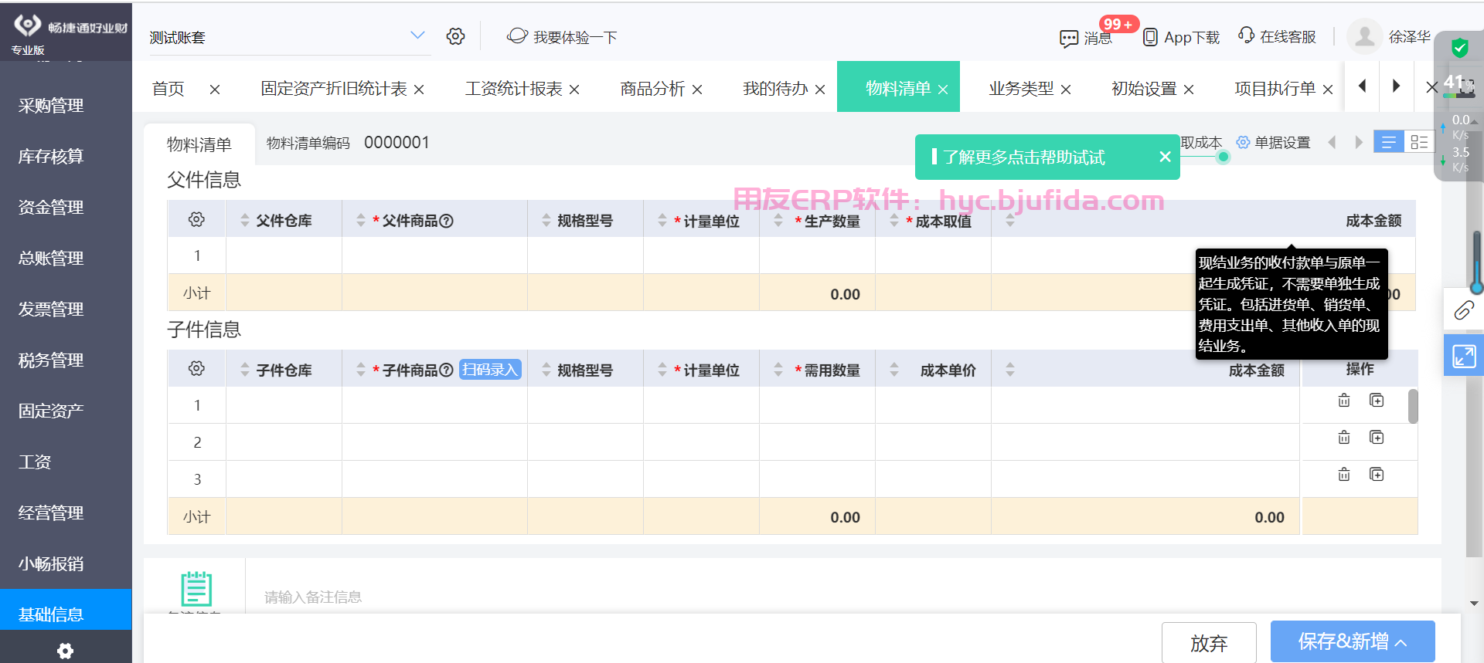This screenshot has height=663, width=1484.
Task: Click the page vertical scrollbar down arrow
Action: [x=1474, y=604]
